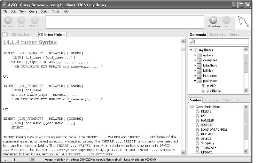Expand the authors table node
Screen dimensions: 266x163
click(195, 55)
